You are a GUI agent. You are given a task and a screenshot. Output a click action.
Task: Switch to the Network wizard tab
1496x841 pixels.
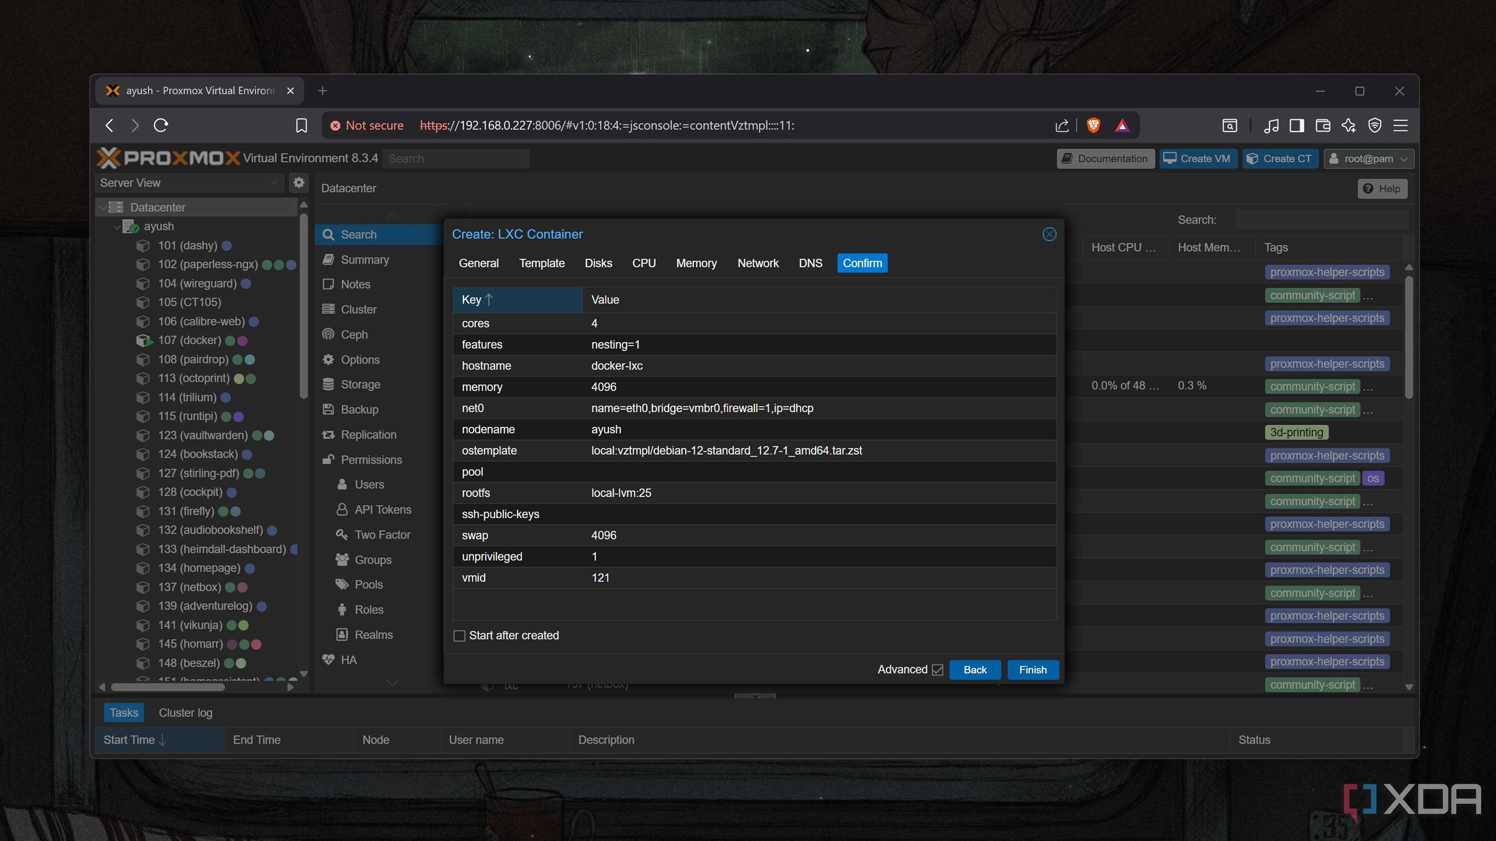757,263
